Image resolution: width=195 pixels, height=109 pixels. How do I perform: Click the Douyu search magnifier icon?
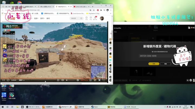tap(81, 18)
